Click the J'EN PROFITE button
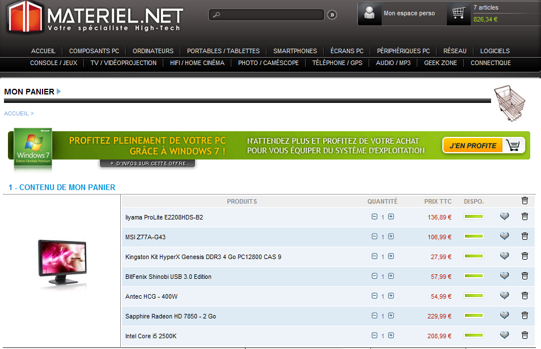This screenshot has height=349, width=541. [483, 145]
